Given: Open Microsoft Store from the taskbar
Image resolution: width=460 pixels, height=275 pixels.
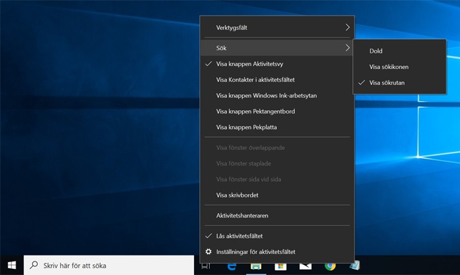Looking at the screenshot, I should [x=281, y=266].
